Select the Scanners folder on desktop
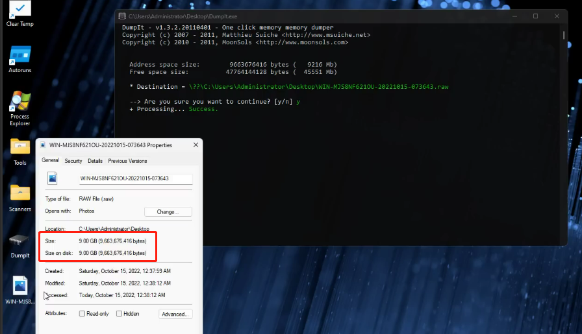This screenshot has width=582, height=334. pos(19,198)
